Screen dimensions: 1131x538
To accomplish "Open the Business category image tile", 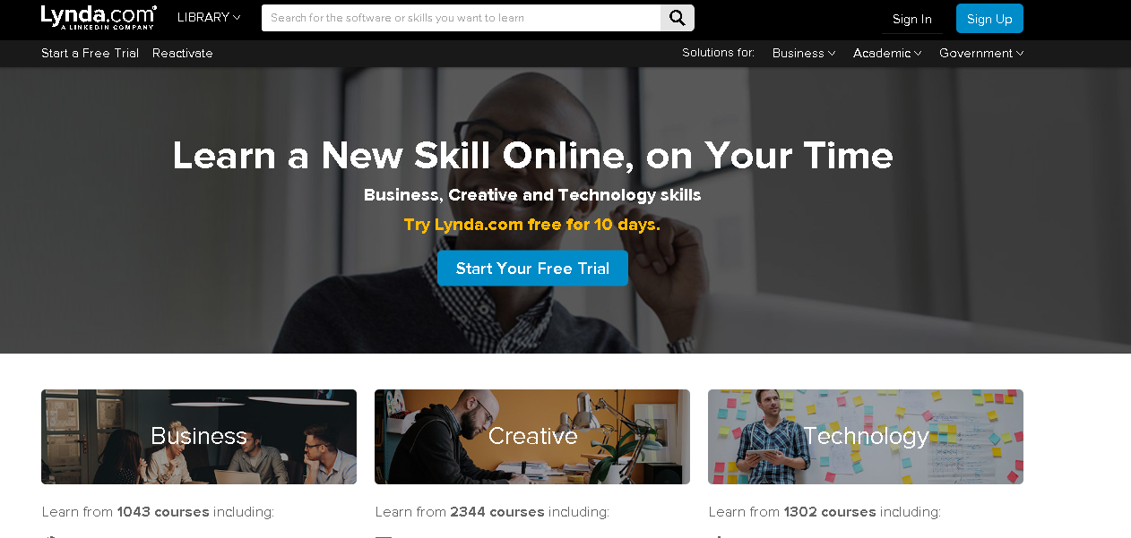I will [x=199, y=437].
